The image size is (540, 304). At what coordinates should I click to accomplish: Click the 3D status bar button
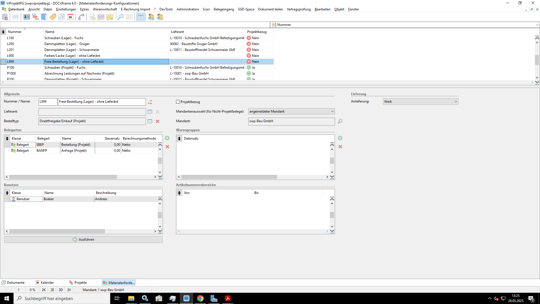click(61, 290)
